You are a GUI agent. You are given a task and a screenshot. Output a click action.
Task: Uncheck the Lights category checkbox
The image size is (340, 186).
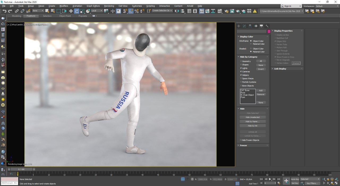pos(241,68)
